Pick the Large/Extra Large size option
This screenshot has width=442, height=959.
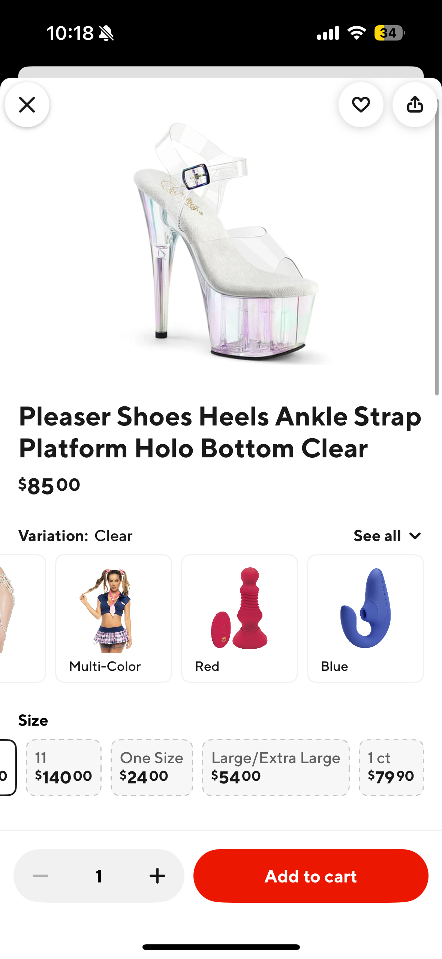pos(276,767)
